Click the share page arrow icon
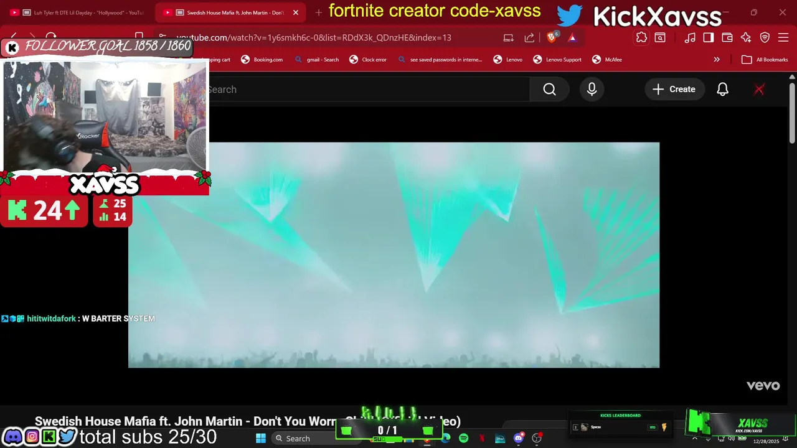Screen dimensions: 797x448 point(529,37)
